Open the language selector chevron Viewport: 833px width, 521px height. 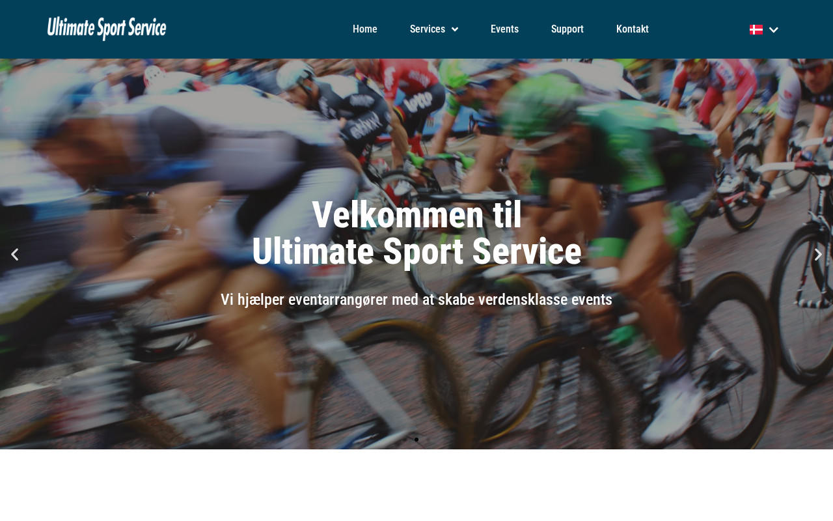(x=774, y=29)
